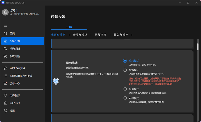The height and width of the screenshot is (122, 201).
Task: Open the 音频与视觉 section
Action: (80, 35)
